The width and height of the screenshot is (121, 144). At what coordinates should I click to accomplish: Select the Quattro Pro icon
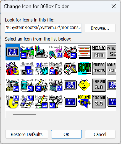coord(99,52)
